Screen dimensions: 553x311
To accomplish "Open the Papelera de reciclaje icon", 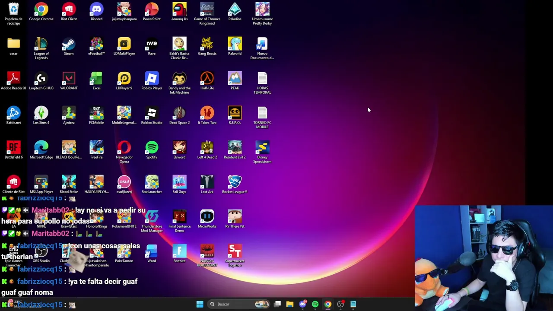I will [13, 14].
